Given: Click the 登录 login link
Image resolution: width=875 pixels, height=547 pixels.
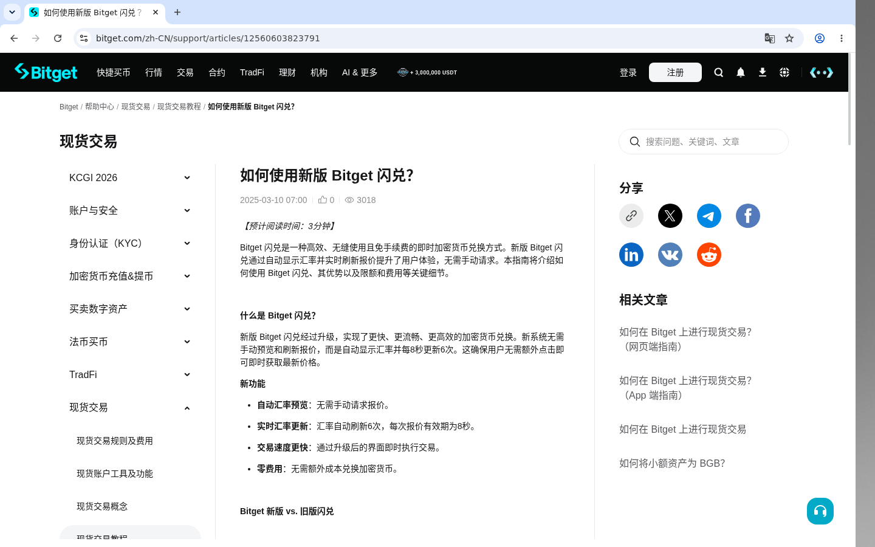Looking at the screenshot, I should click(628, 72).
